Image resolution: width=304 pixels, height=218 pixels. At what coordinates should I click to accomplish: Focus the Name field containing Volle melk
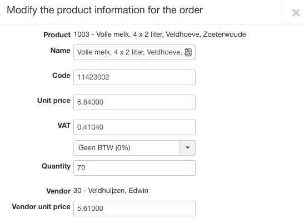134,52
